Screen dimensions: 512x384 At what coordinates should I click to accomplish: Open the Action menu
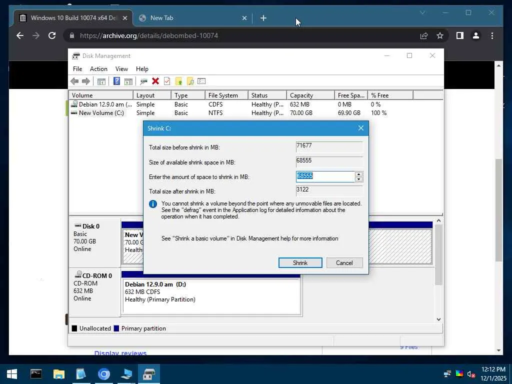98,69
